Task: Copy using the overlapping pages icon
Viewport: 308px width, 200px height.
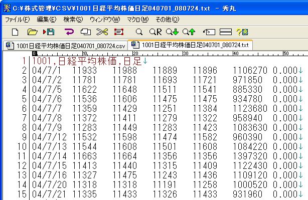Action: pos(86,32)
